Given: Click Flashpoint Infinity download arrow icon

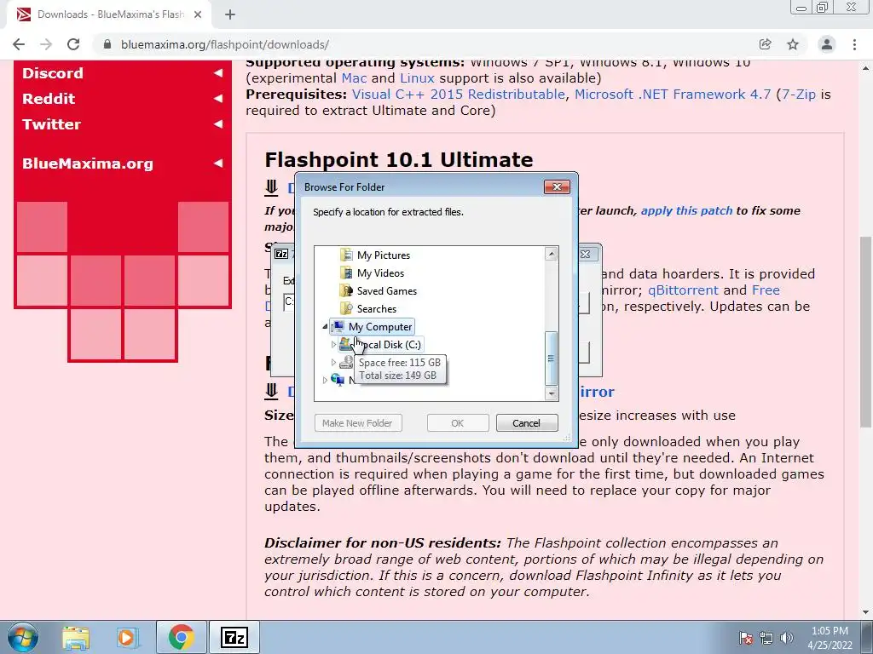Looking at the screenshot, I should click(271, 392).
